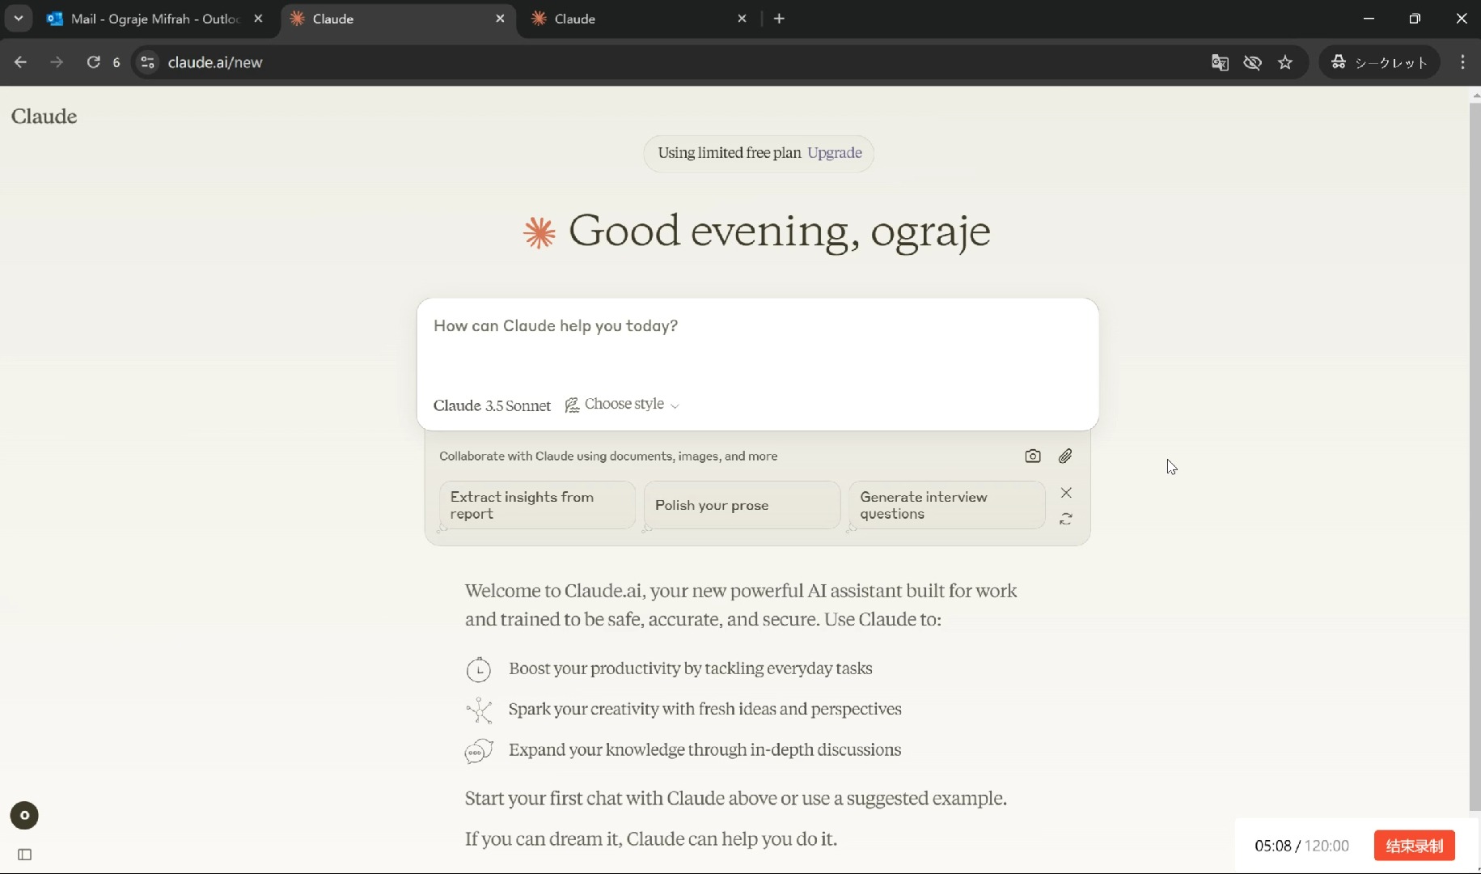1481x874 pixels.
Task: Click 'Using limited free plan' text
Action: click(730, 153)
